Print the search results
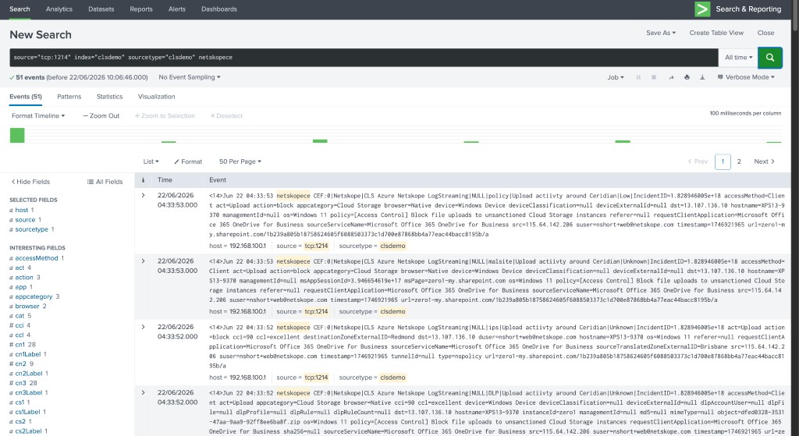This screenshot has width=799, height=436. pyautogui.click(x=687, y=77)
